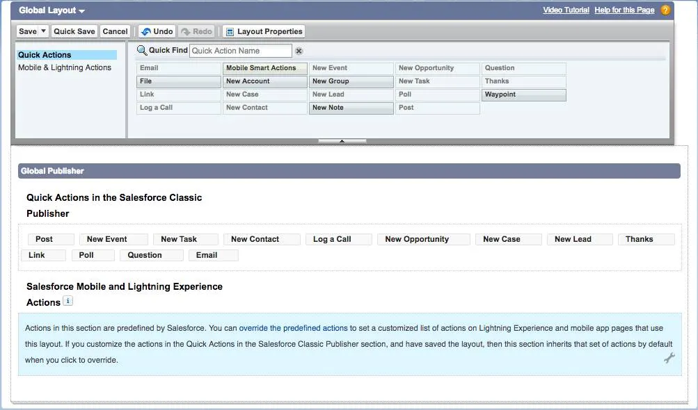
Task: Expand the Global Layout dropdown arrow
Action: [x=81, y=10]
